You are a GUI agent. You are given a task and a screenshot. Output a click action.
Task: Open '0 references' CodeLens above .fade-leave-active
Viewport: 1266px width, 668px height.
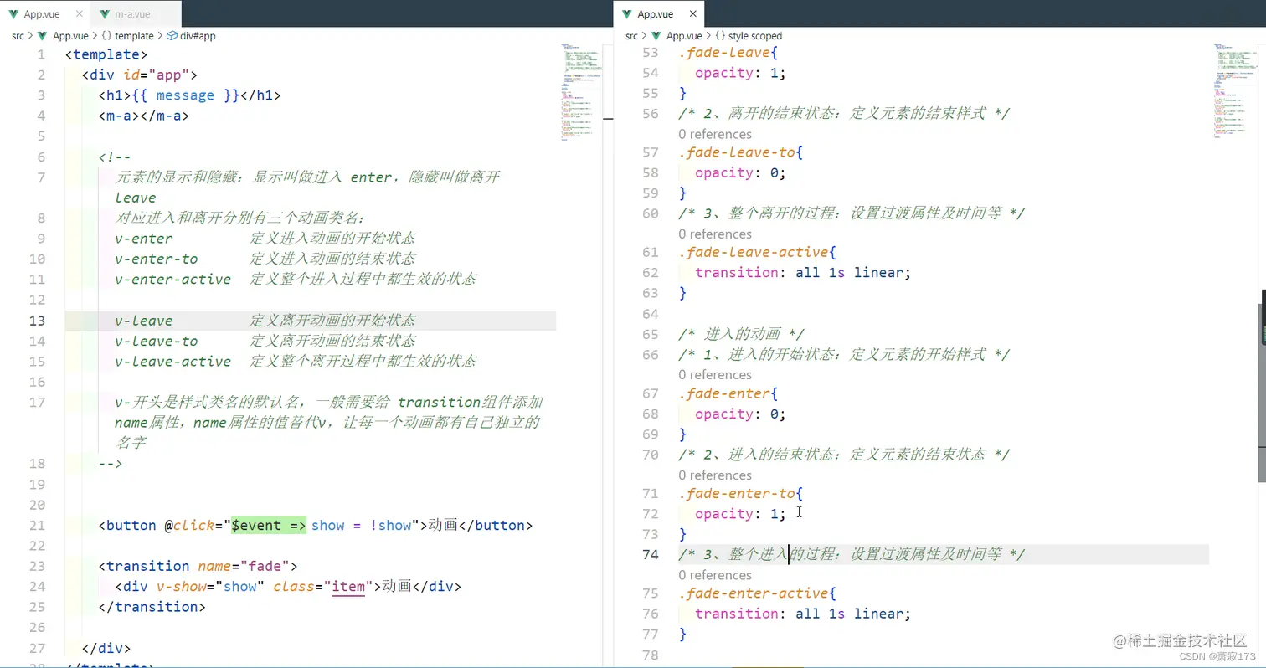tap(715, 234)
